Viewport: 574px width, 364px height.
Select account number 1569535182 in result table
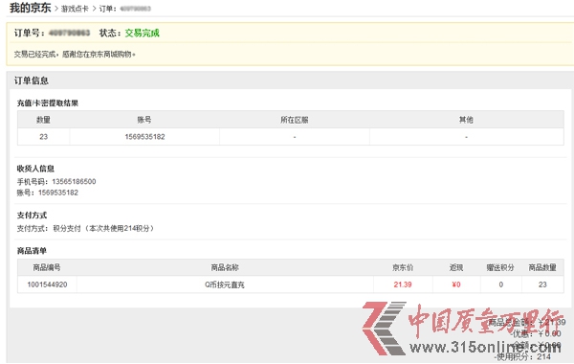coord(144,137)
